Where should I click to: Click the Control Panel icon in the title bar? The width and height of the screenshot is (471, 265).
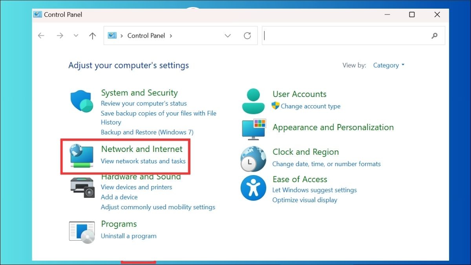(38, 15)
